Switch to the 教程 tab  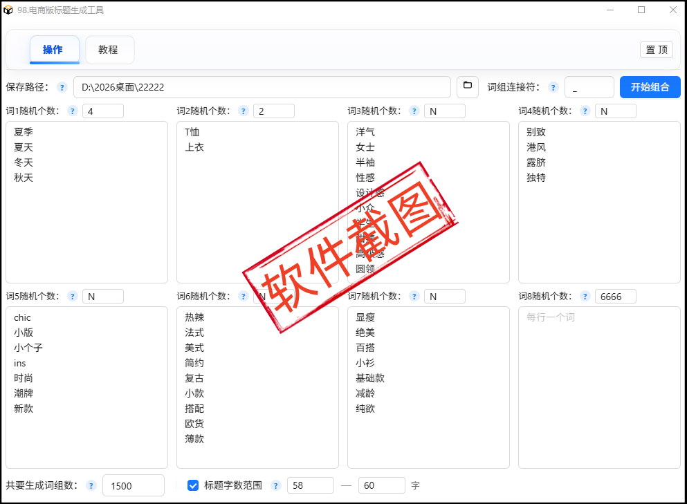109,50
